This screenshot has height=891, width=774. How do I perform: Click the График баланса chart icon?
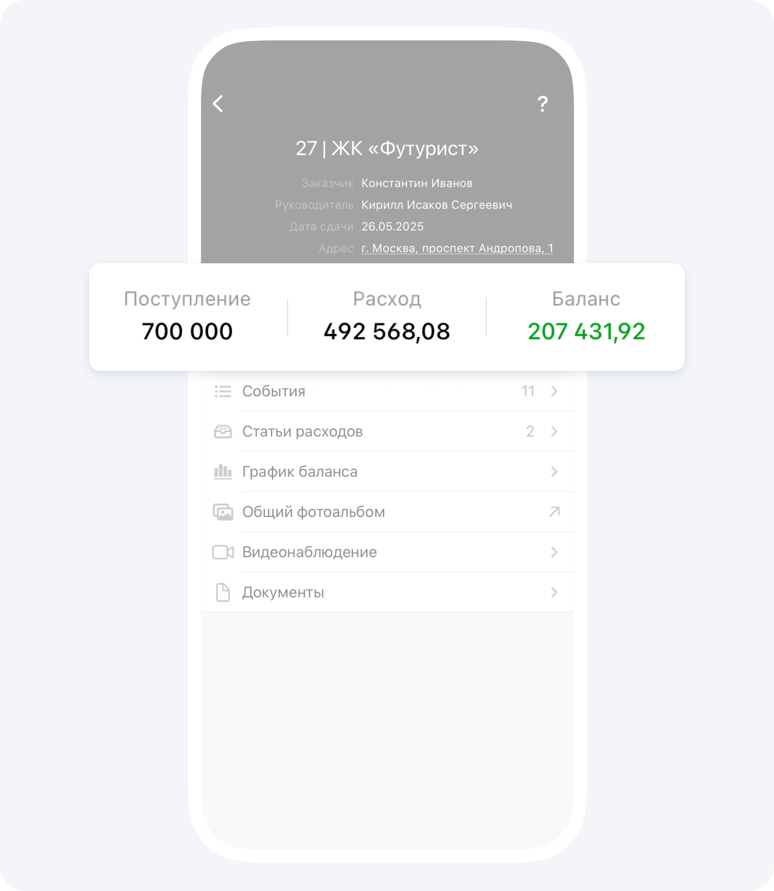(x=223, y=471)
